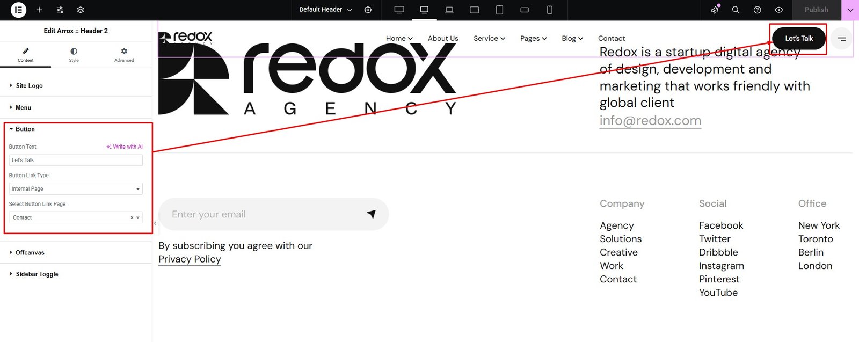Image resolution: width=859 pixels, height=342 pixels.
Task: Click the small redox header logo
Action: [x=186, y=38]
